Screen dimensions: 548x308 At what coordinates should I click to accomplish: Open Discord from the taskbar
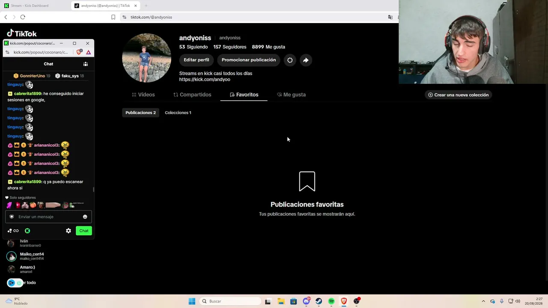pyautogui.click(x=306, y=301)
